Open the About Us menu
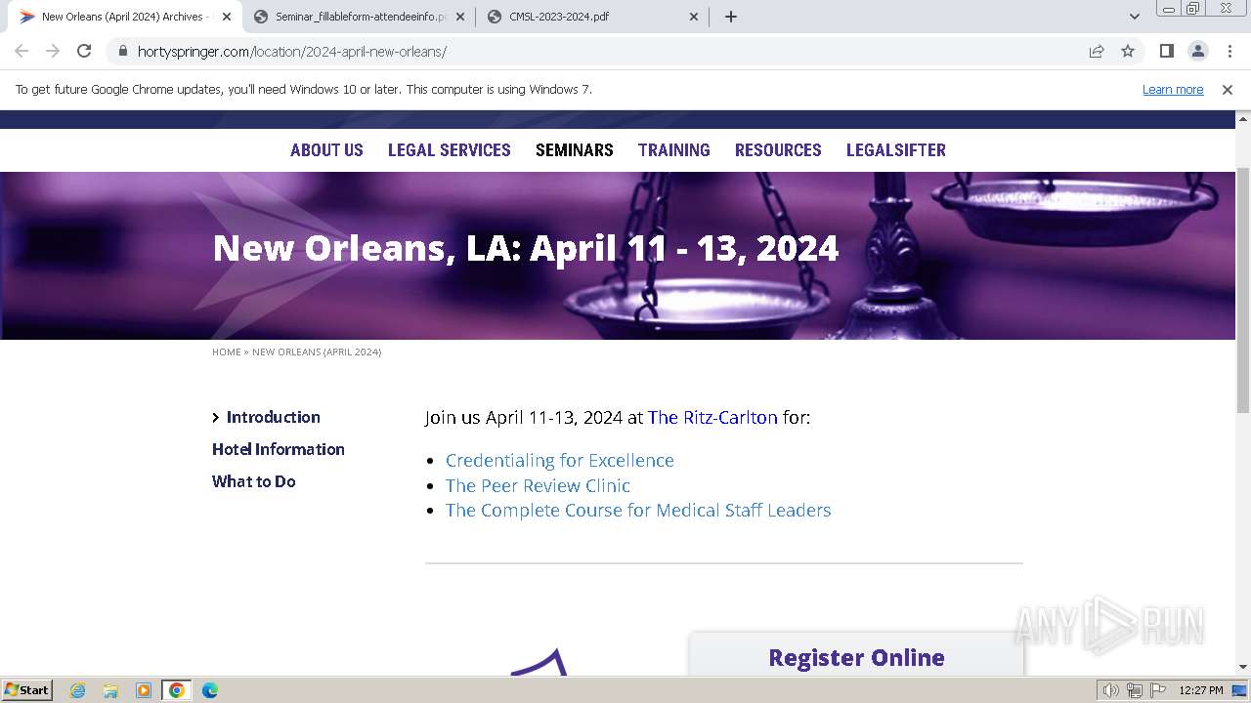 click(x=326, y=150)
